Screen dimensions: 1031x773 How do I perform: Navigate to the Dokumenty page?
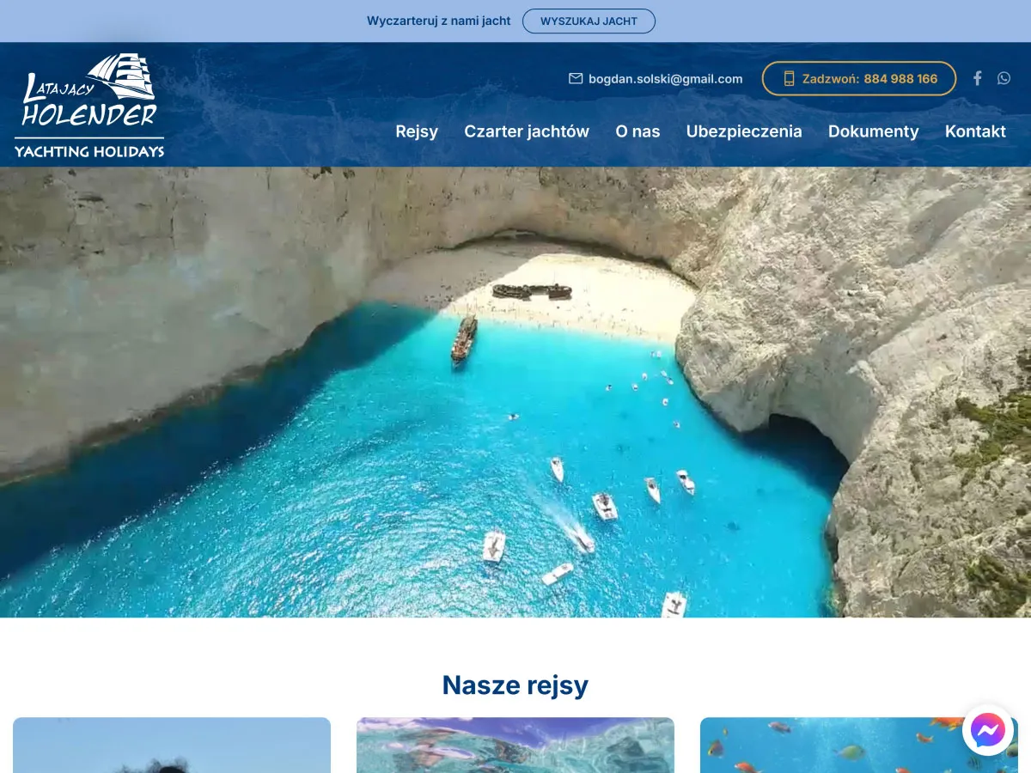coord(873,131)
